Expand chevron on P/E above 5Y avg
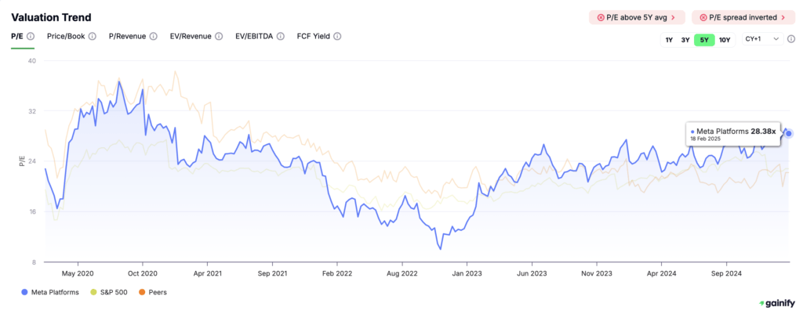The image size is (803, 314). (x=673, y=17)
